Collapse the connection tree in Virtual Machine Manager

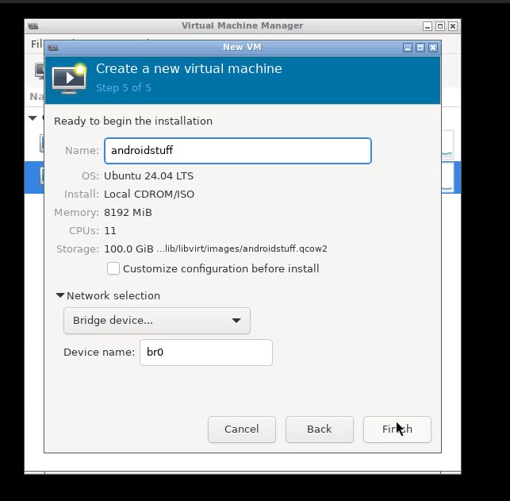pyautogui.click(x=33, y=118)
